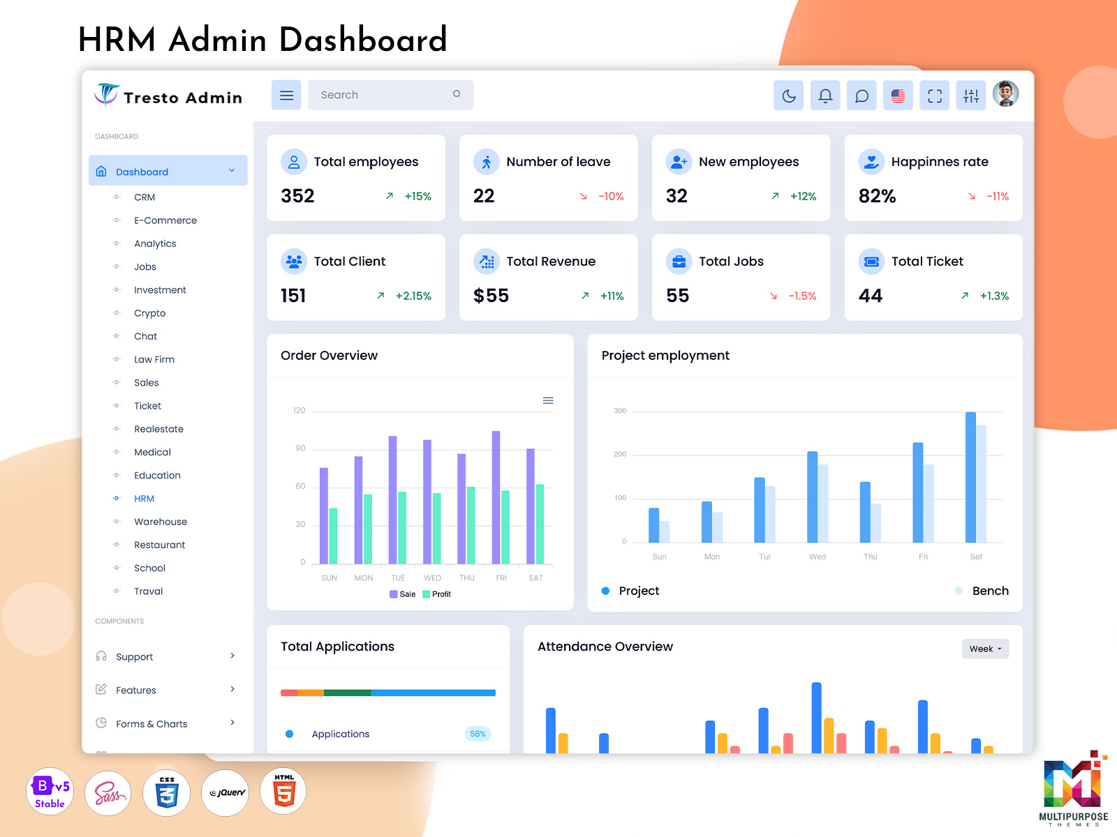Click the FRI Sale bar in Order Overview

click(496, 497)
